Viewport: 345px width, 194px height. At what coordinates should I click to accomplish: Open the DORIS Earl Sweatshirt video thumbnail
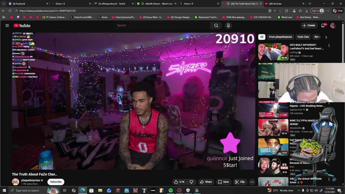click(273, 147)
